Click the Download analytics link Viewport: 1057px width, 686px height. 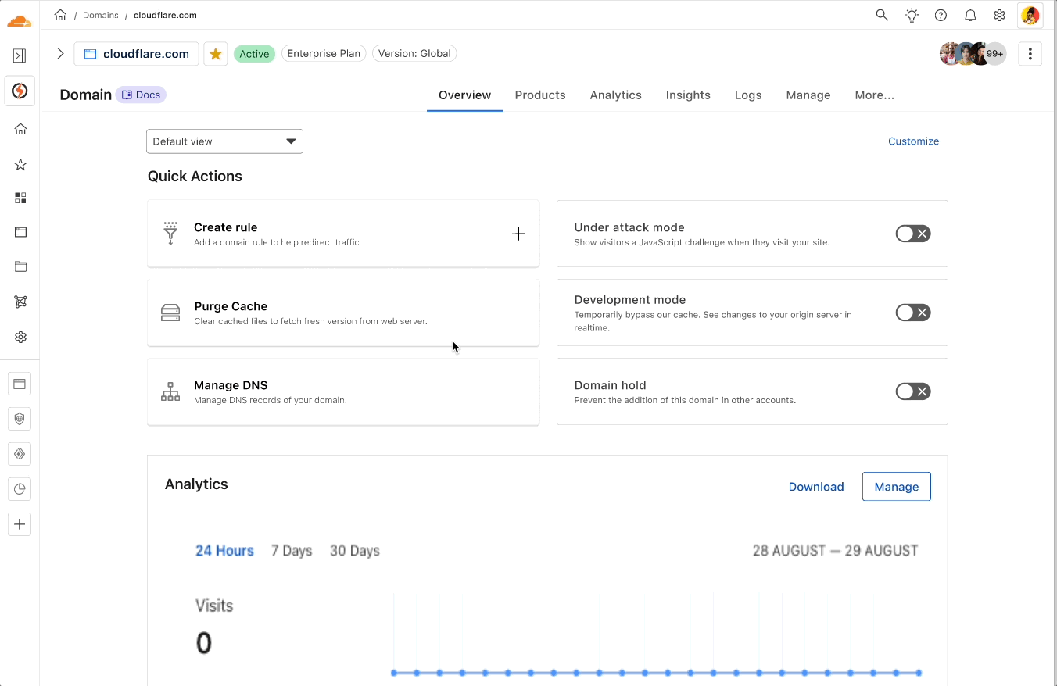[x=816, y=487]
